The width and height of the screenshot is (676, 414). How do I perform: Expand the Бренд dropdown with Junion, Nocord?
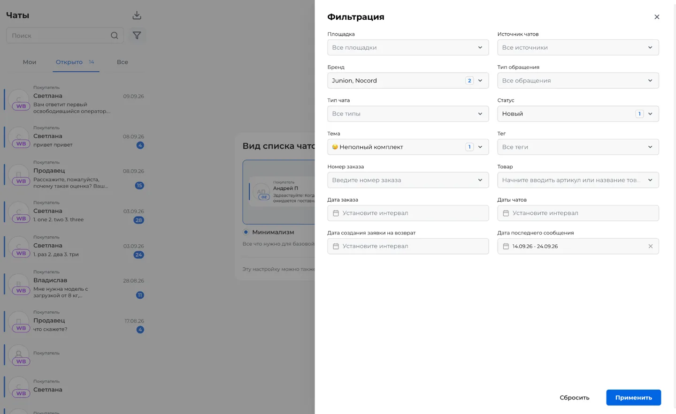click(x=408, y=81)
